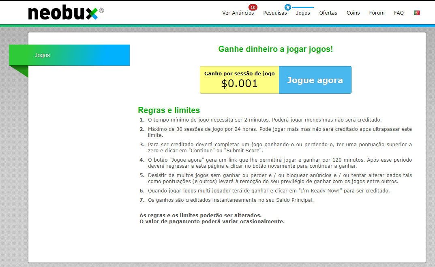Click the Jogue agora button

[315, 80]
